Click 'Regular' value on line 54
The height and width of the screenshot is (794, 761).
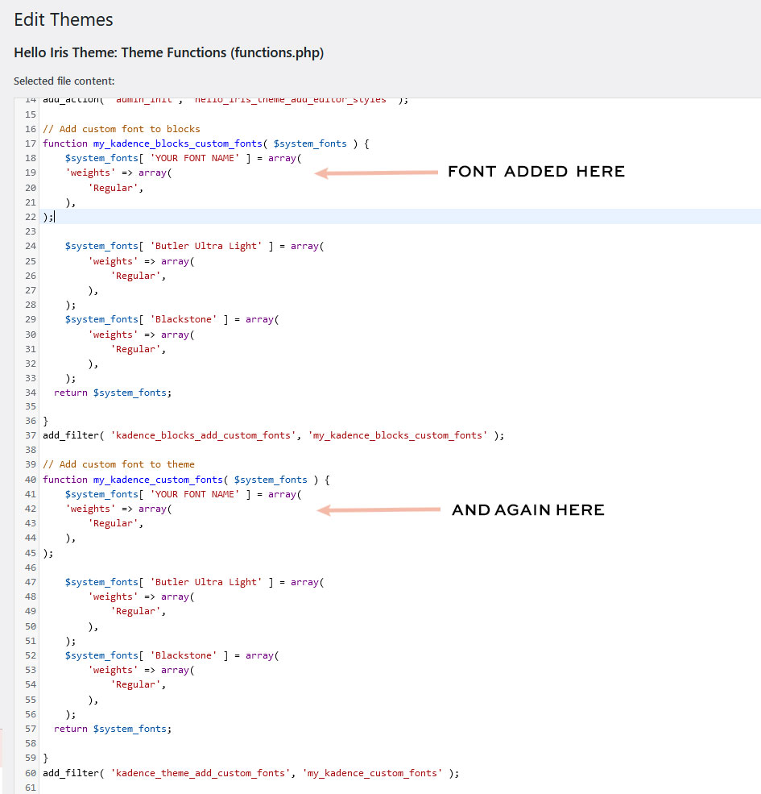[135, 684]
